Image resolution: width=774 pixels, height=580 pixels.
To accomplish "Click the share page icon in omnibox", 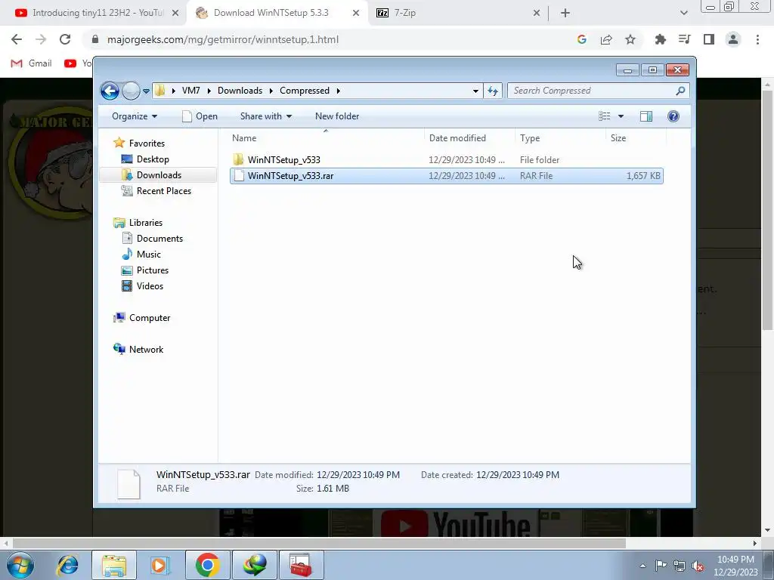I will pyautogui.click(x=606, y=39).
